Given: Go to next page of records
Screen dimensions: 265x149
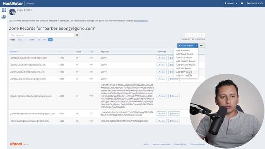Looking at the screenshot, I should point(197,35).
